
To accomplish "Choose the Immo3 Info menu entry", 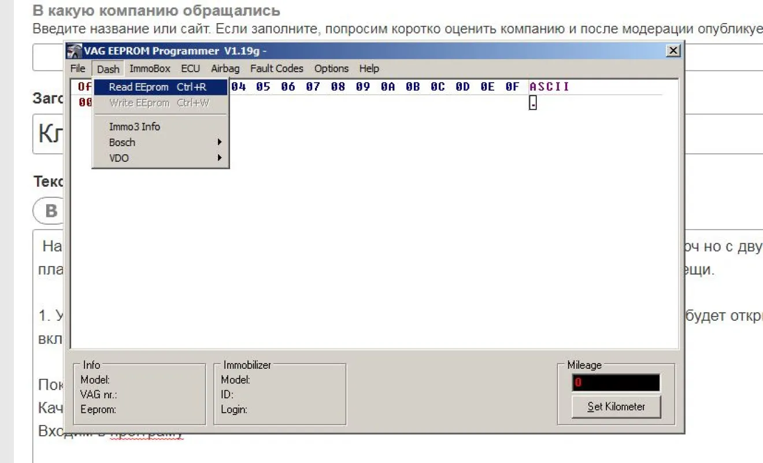I will coord(160,127).
